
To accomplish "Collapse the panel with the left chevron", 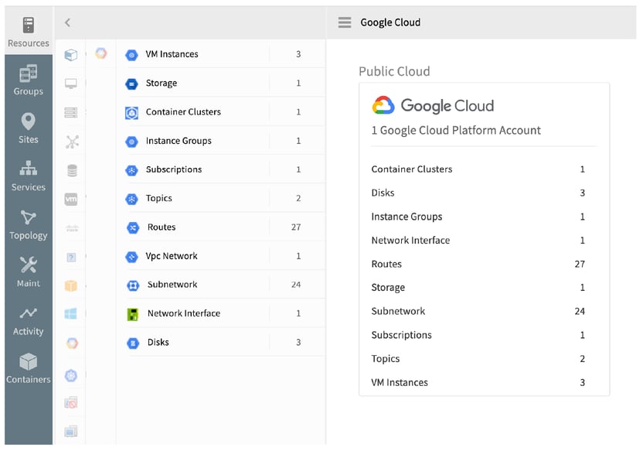I will click(x=66, y=22).
